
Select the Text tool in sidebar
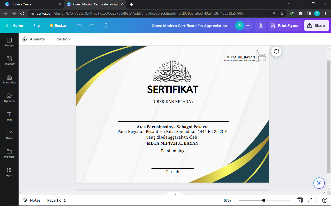pos(9,116)
